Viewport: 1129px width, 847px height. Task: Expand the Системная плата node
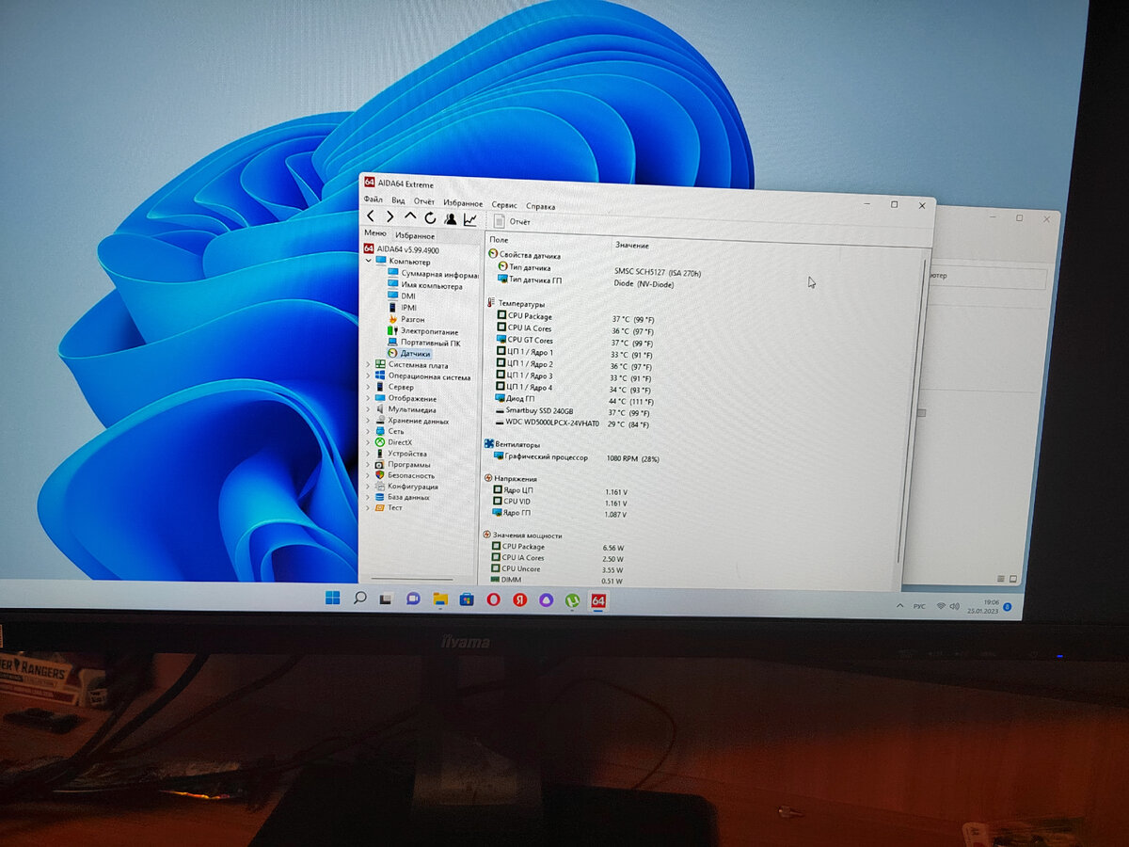[368, 364]
